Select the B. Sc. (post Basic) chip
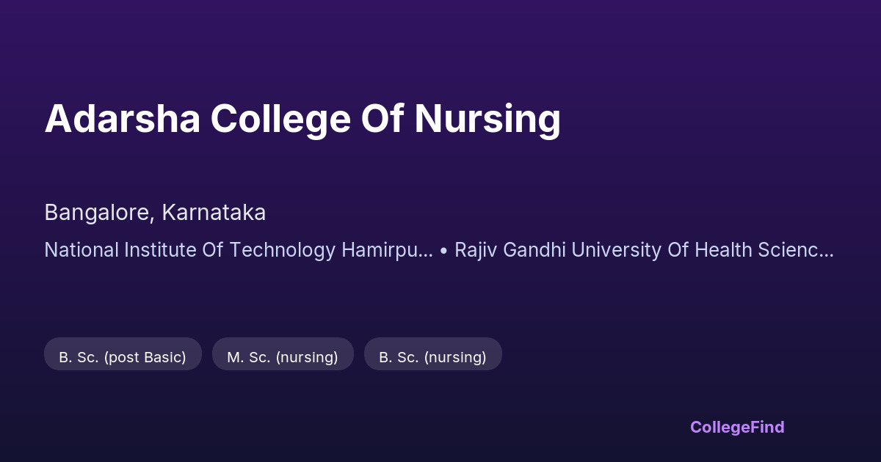The image size is (881, 462). pos(123,357)
